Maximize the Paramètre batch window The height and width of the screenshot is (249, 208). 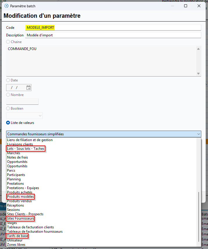tap(186, 6)
